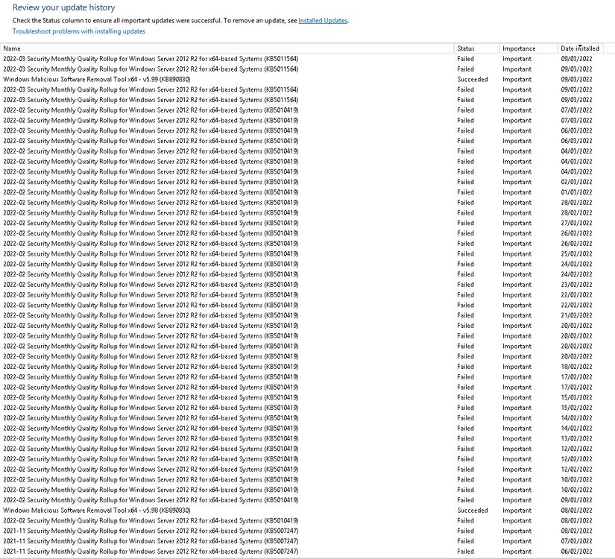This screenshot has height=559, width=615.
Task: Click KB5010419 update name installed on 23/02/2022
Action: [151, 285]
